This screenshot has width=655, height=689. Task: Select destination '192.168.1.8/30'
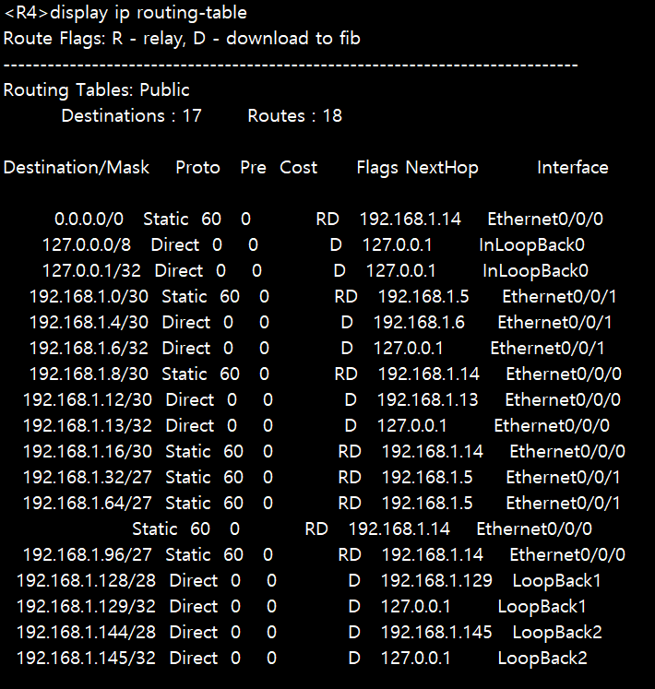[89, 374]
